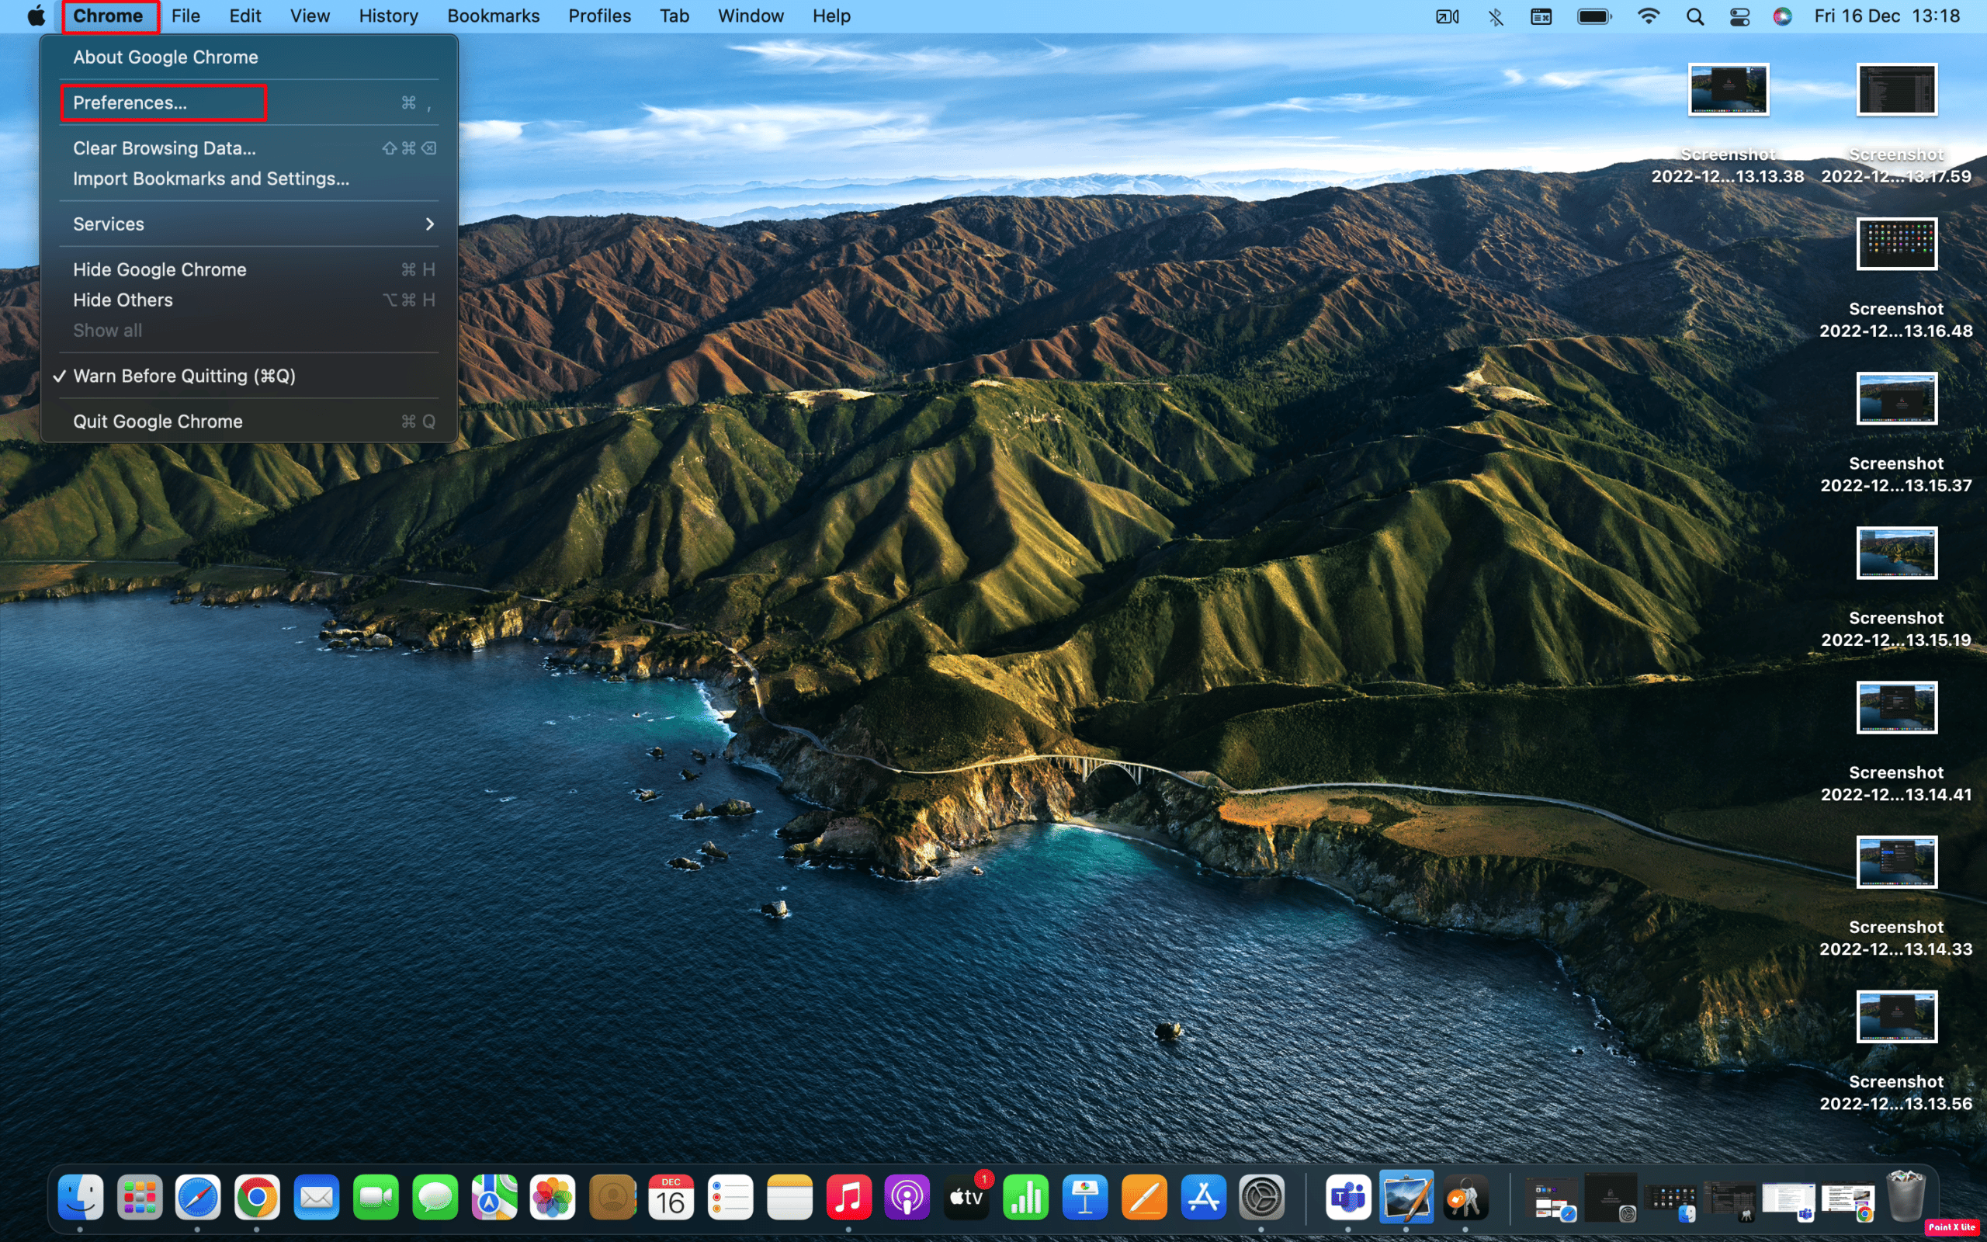The width and height of the screenshot is (1987, 1242).
Task: Click Quit Google Chrome
Action: 158,422
